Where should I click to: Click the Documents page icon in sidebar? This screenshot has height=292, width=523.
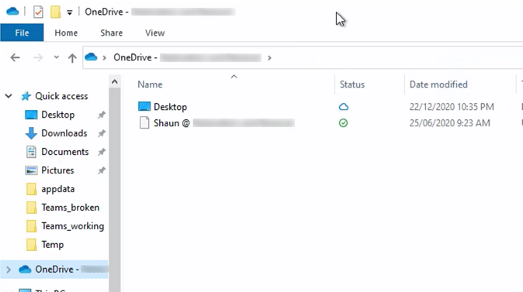tap(31, 152)
